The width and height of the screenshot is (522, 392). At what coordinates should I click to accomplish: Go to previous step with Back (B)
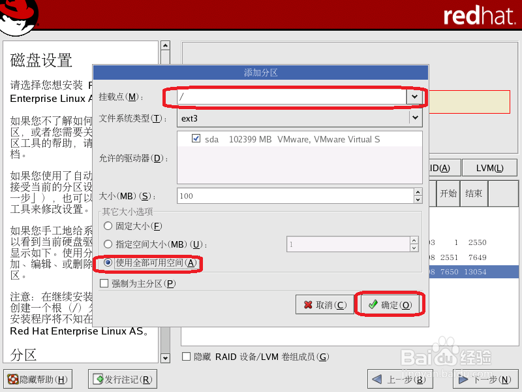tap(400, 380)
